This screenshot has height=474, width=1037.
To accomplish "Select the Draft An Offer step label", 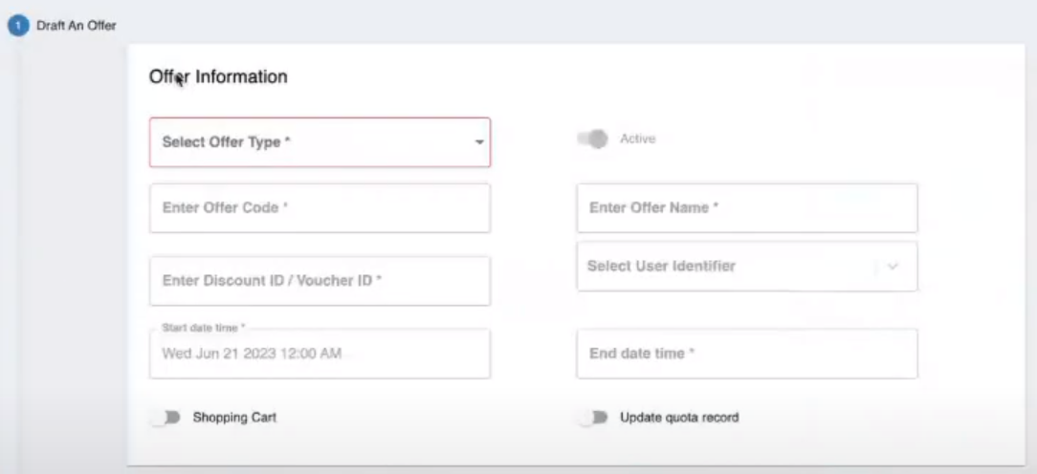I will 78,26.
